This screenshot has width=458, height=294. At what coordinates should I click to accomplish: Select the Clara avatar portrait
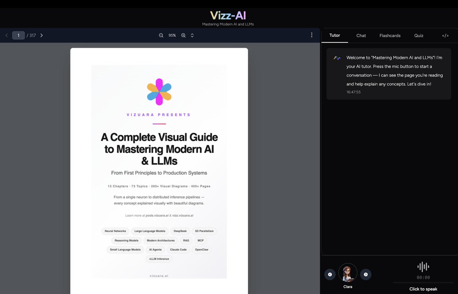click(348, 272)
